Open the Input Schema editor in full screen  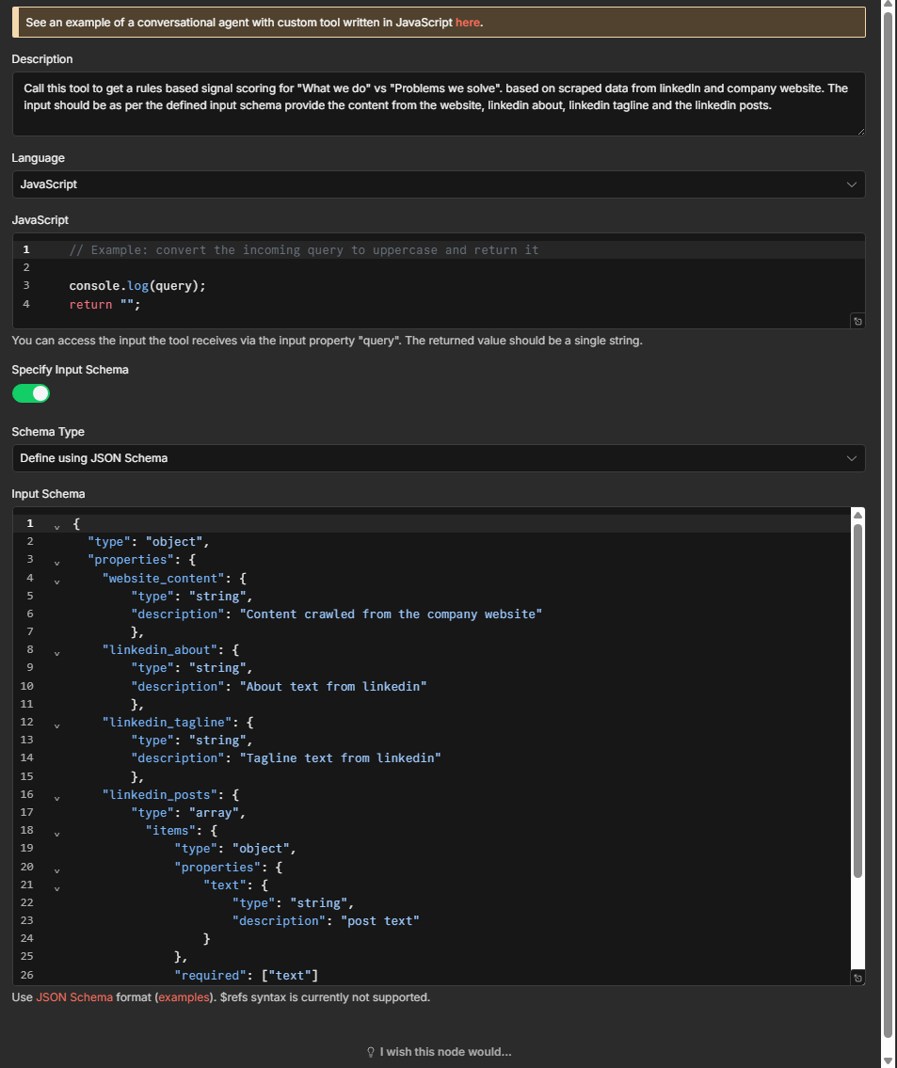click(857, 979)
